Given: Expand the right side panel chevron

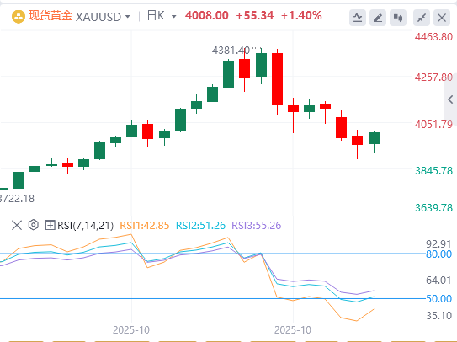Looking at the screenshot, I should [x=450, y=99].
